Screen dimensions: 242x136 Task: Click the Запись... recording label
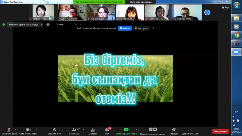coord(60,24)
